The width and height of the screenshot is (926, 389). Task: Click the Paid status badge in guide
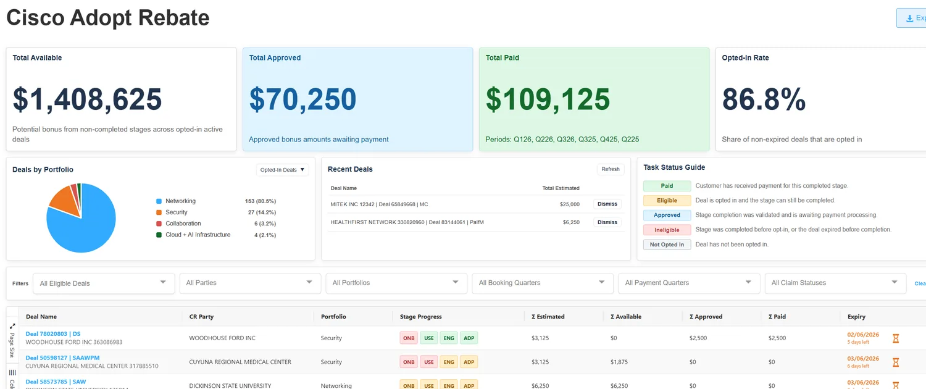[x=667, y=186]
